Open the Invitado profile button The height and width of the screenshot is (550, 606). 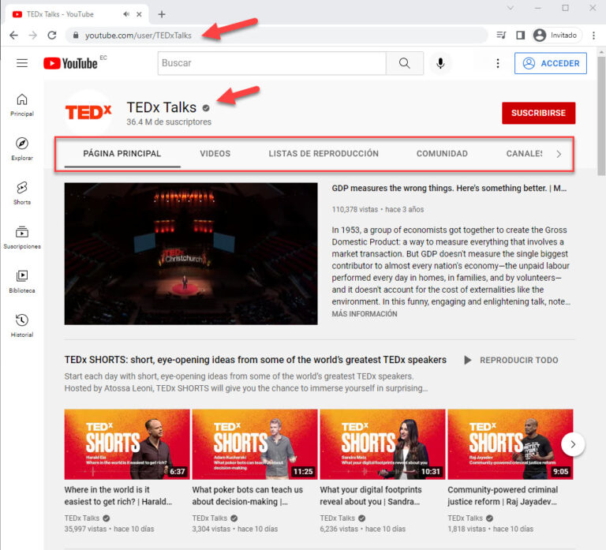(557, 36)
